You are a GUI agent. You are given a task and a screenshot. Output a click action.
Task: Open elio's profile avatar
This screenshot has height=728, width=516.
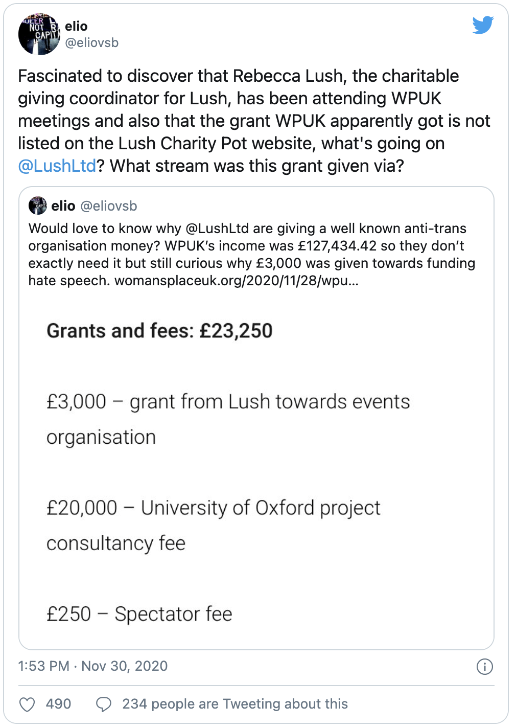coord(39,34)
